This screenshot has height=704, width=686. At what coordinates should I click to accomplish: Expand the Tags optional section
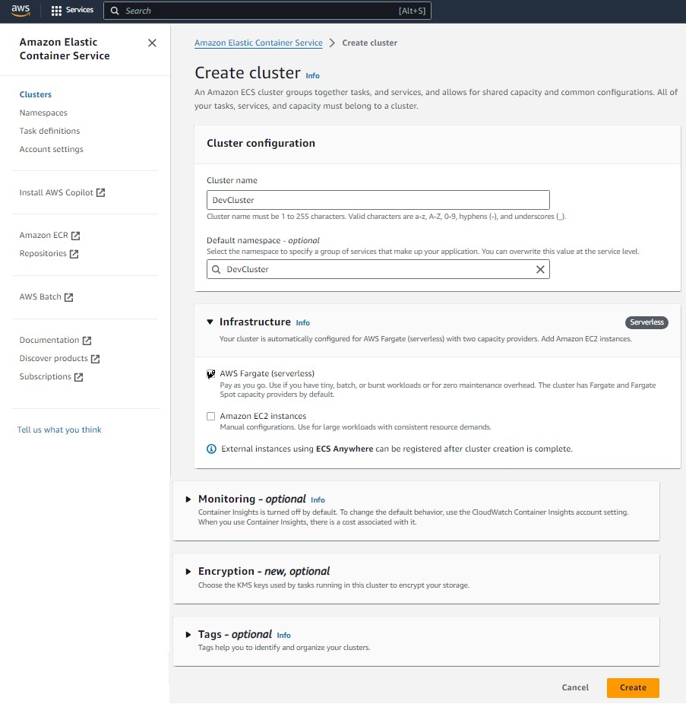pyautogui.click(x=189, y=635)
